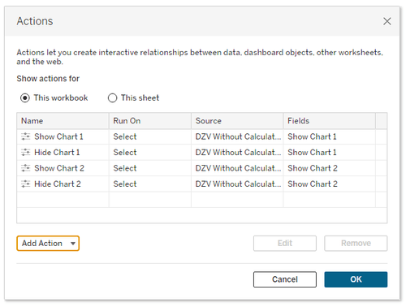Viewport: 406px width, 307px height.
Task: Select the Show Chart 2 action row name
Action: click(59, 168)
